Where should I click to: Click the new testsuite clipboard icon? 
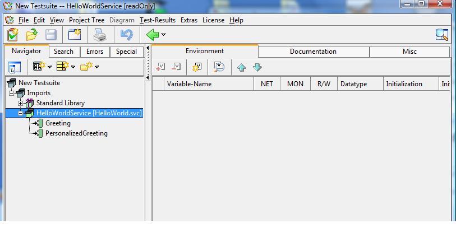coord(12,35)
